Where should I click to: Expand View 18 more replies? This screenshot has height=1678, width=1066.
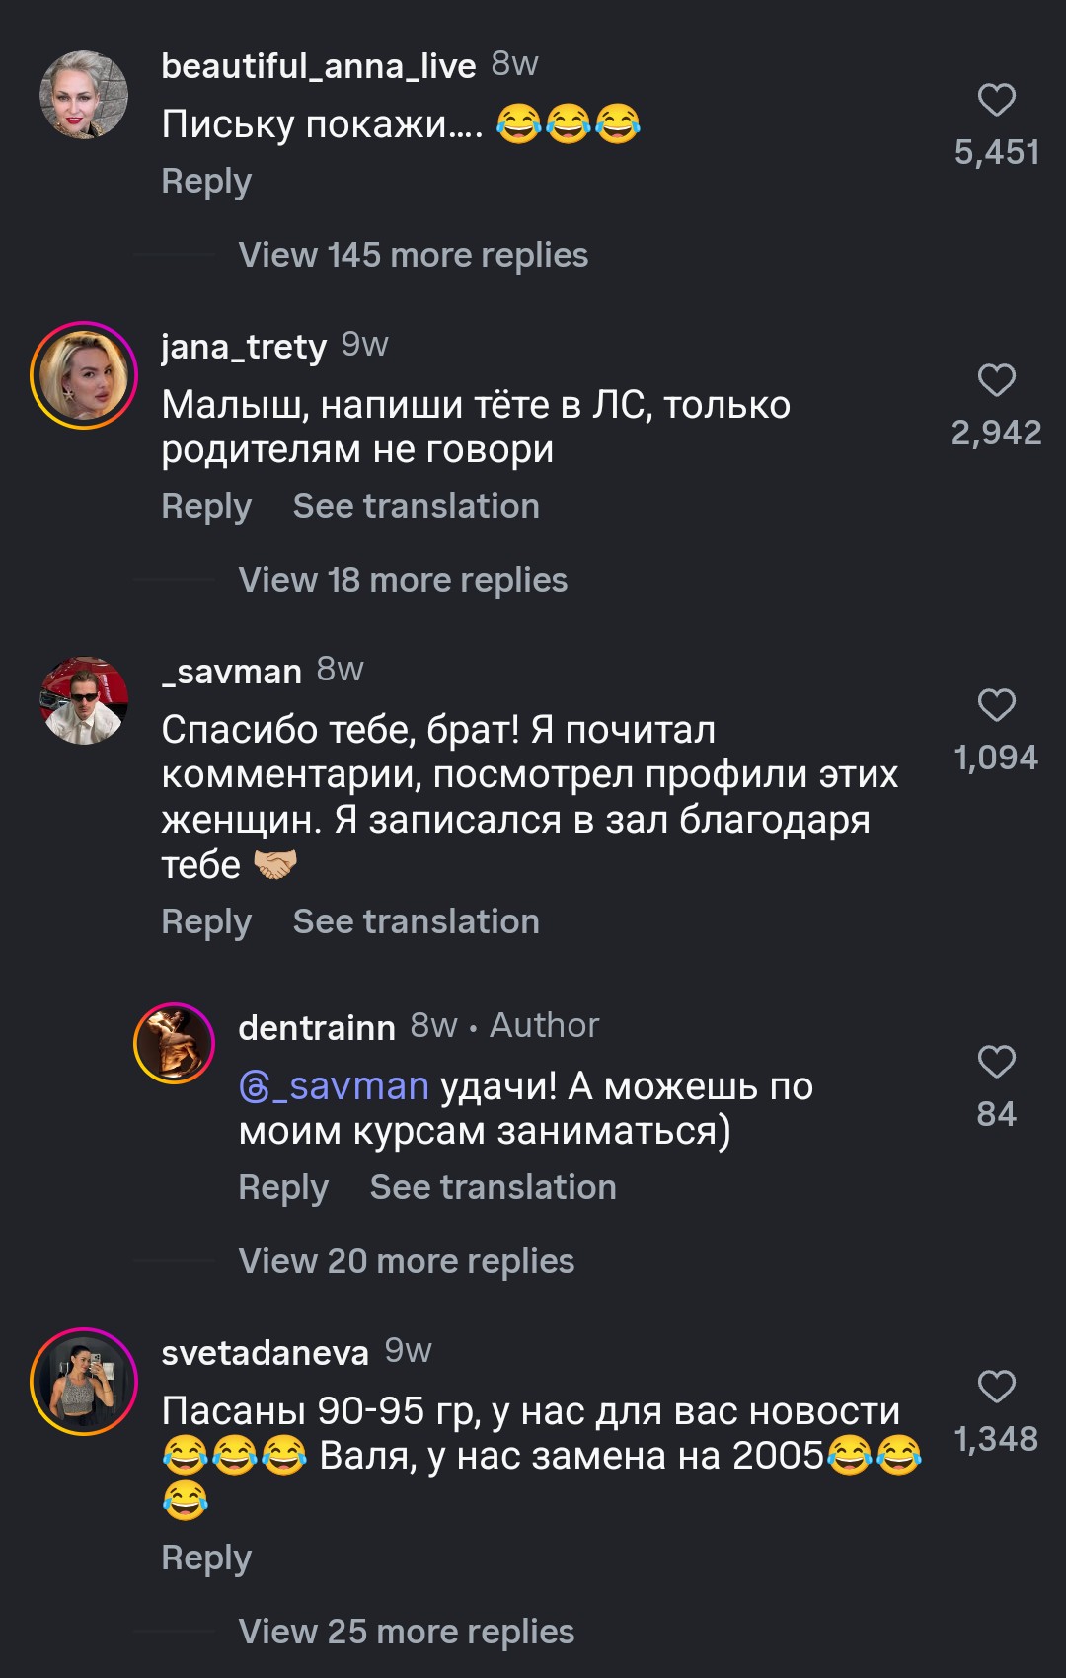pyautogui.click(x=403, y=580)
